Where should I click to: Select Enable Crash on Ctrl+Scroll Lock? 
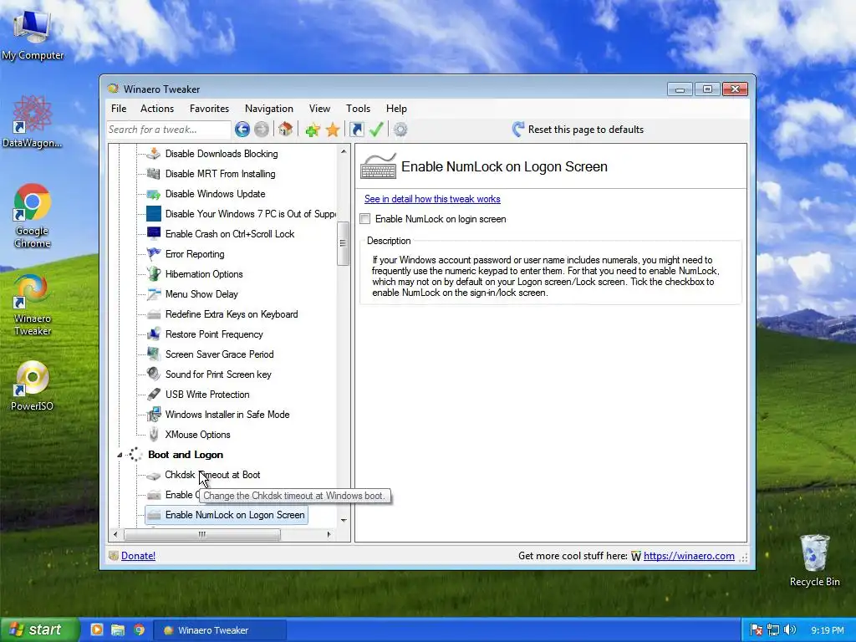click(230, 234)
